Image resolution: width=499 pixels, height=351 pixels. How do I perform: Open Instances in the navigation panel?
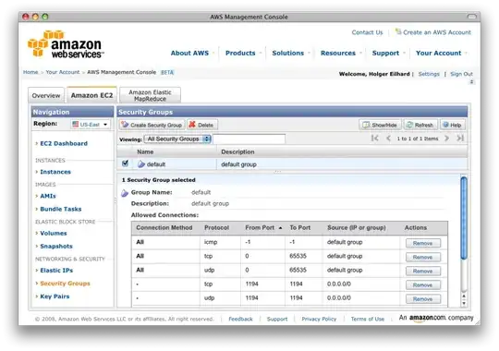point(55,172)
